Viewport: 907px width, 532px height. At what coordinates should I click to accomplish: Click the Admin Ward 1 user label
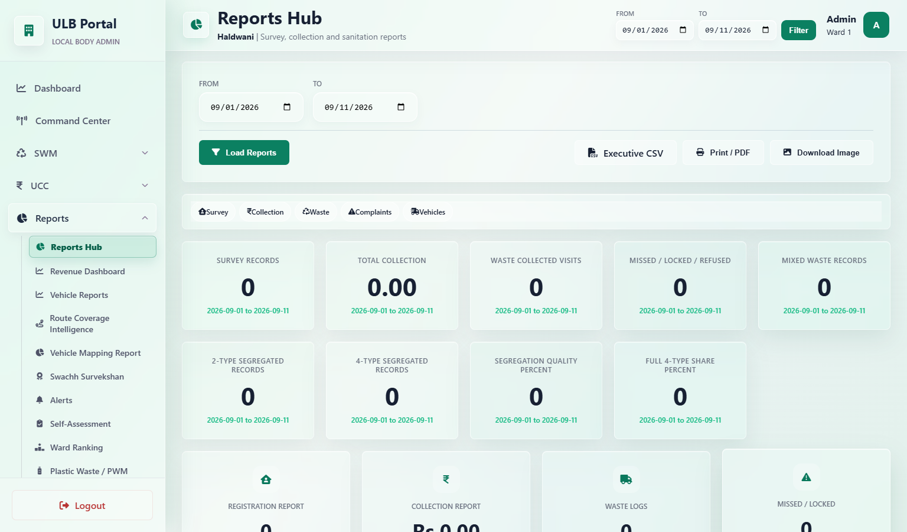click(x=841, y=25)
